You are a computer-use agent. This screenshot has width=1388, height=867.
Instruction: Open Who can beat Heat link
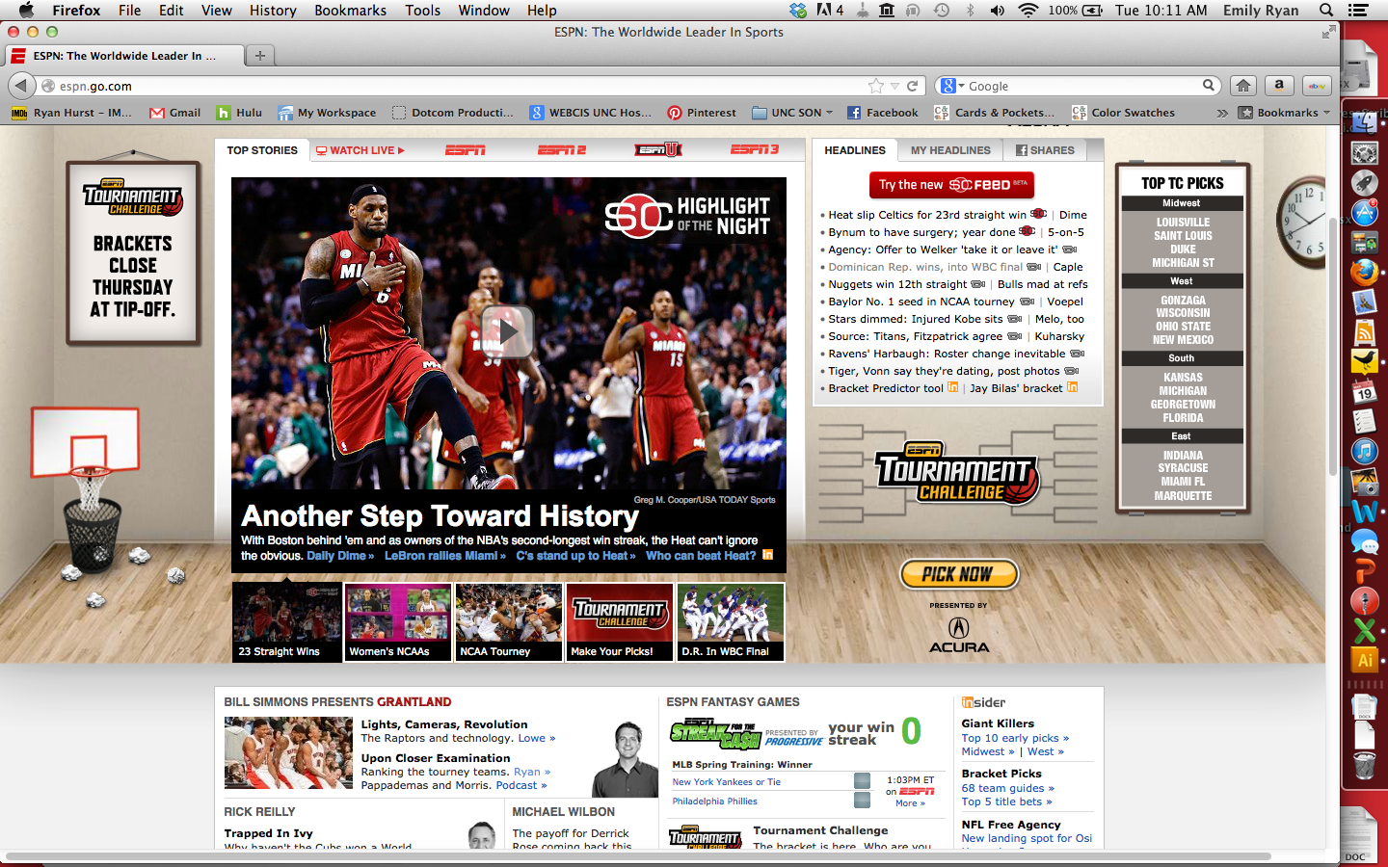click(702, 556)
